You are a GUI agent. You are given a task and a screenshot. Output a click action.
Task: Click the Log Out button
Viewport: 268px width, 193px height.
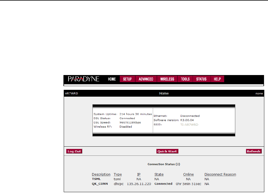click(74, 151)
